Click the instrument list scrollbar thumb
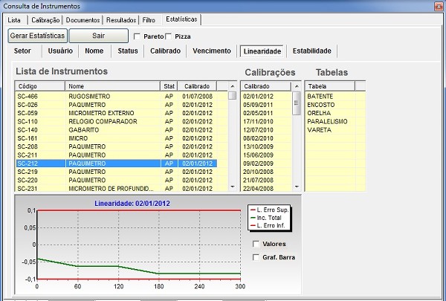The height and width of the screenshot is (301, 446). 233,95
